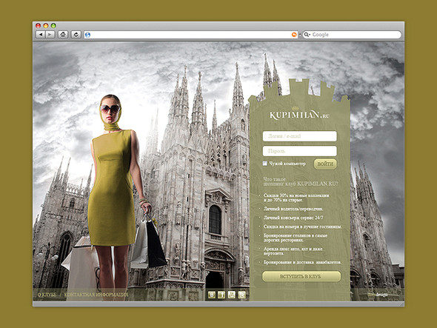The width and height of the screenshot is (437, 328).
Task: Click 'Бронирование и доставка авиабилетов' item
Action: [302, 262]
